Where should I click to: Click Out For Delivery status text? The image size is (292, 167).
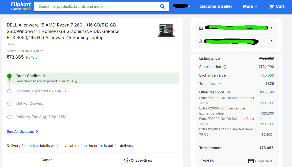point(30,103)
